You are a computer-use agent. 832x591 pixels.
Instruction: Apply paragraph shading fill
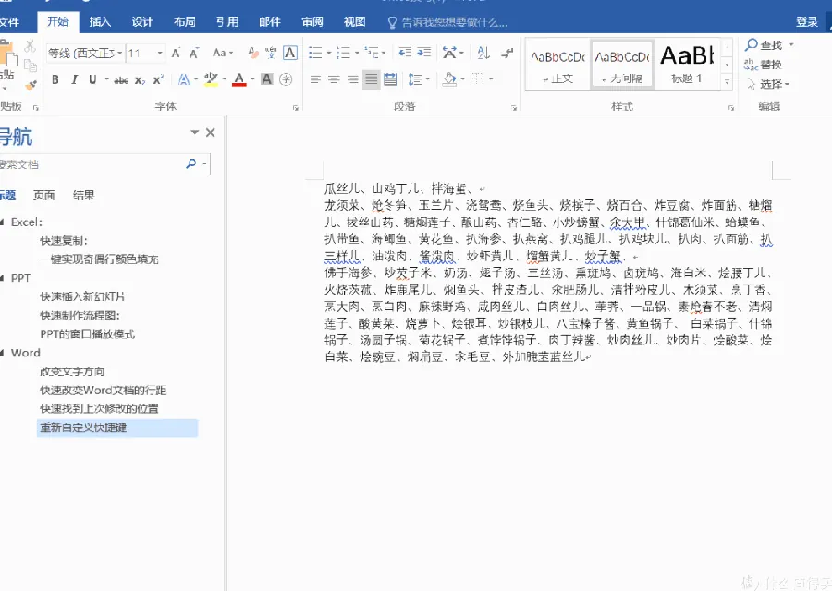(x=450, y=79)
